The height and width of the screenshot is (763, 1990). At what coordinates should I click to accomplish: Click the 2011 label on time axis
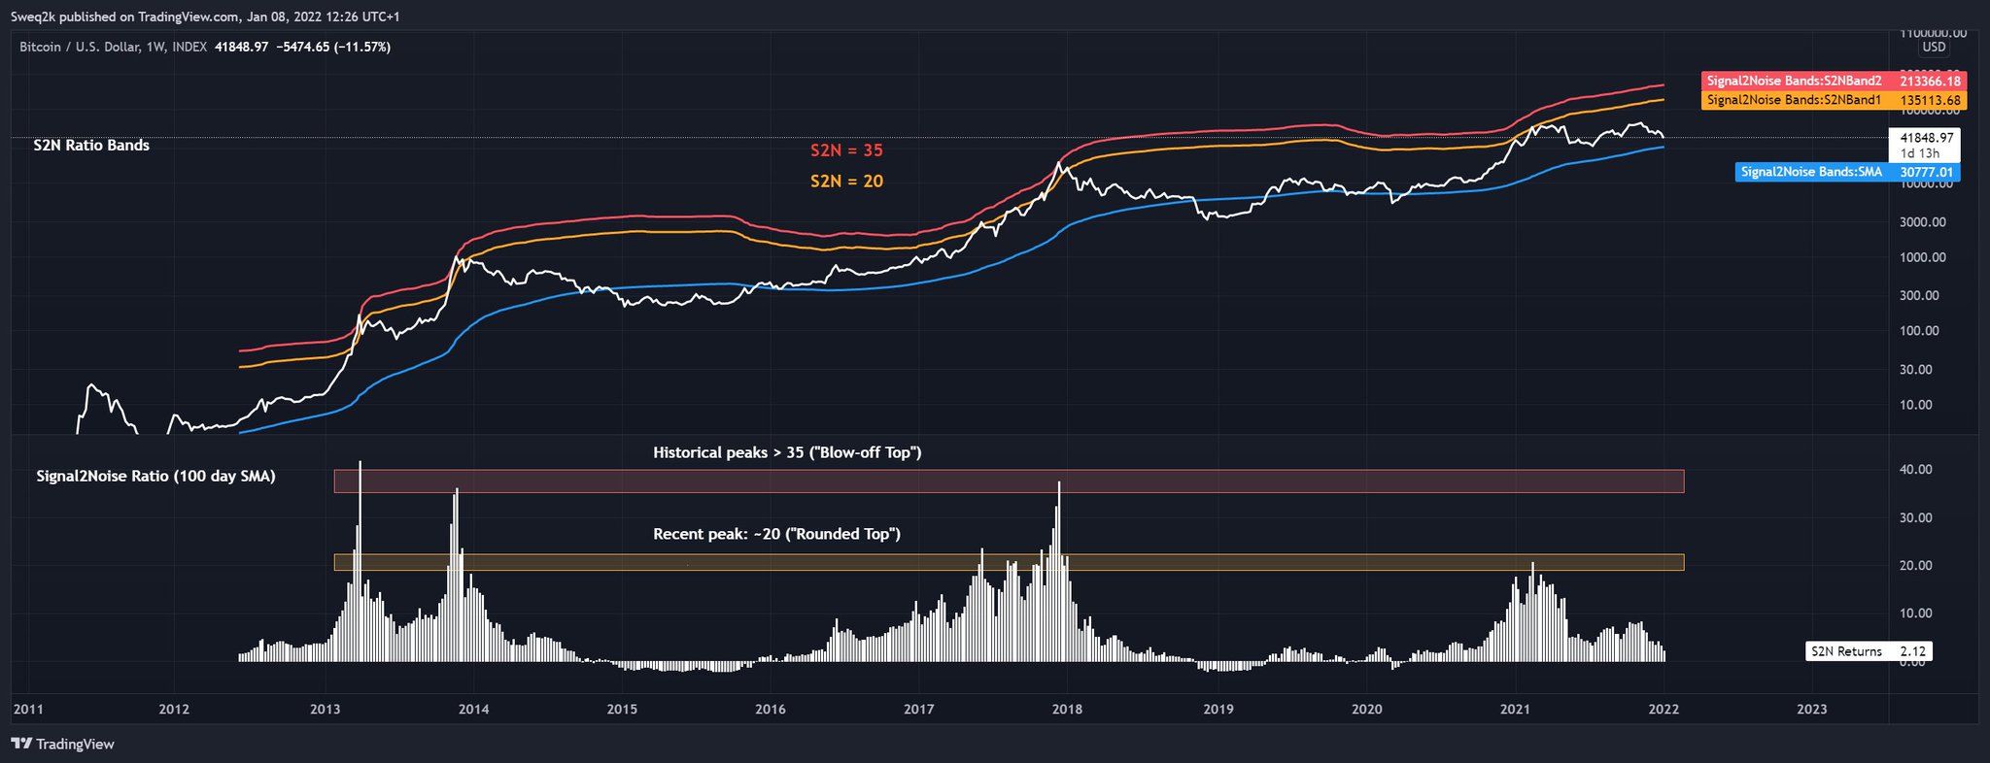[x=26, y=710]
